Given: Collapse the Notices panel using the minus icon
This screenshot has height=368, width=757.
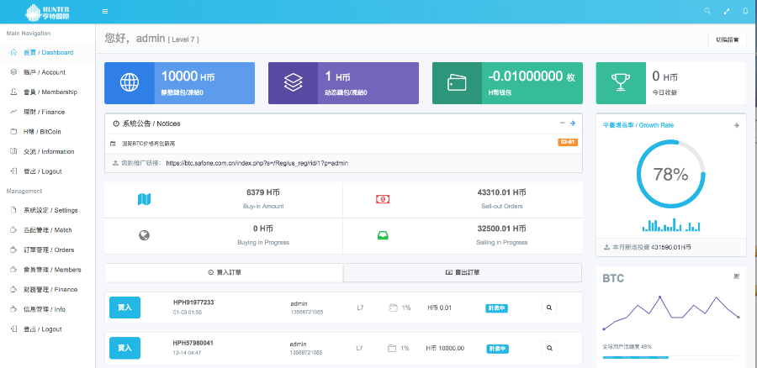Looking at the screenshot, I should 562,123.
